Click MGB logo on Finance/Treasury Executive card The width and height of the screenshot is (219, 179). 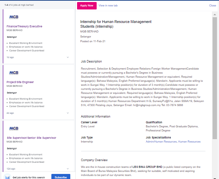click(14, 17)
